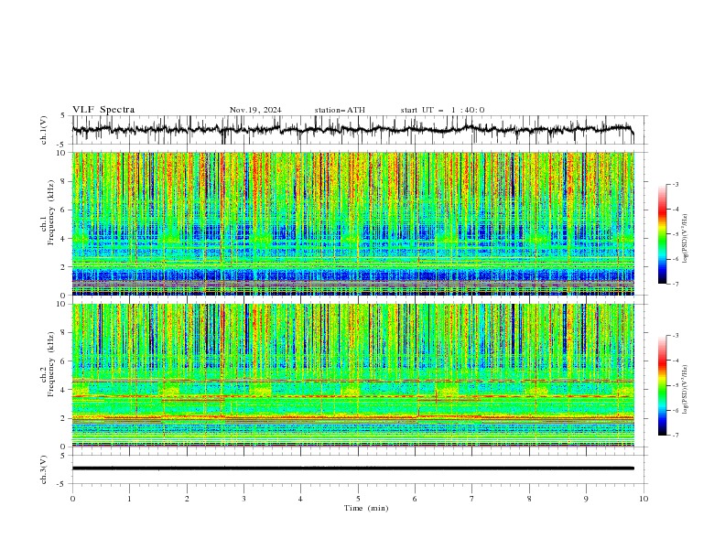The image size is (725, 560).
Task: Click the ch.2 "Frequency (kHz)" axis label
Action: [51, 364]
